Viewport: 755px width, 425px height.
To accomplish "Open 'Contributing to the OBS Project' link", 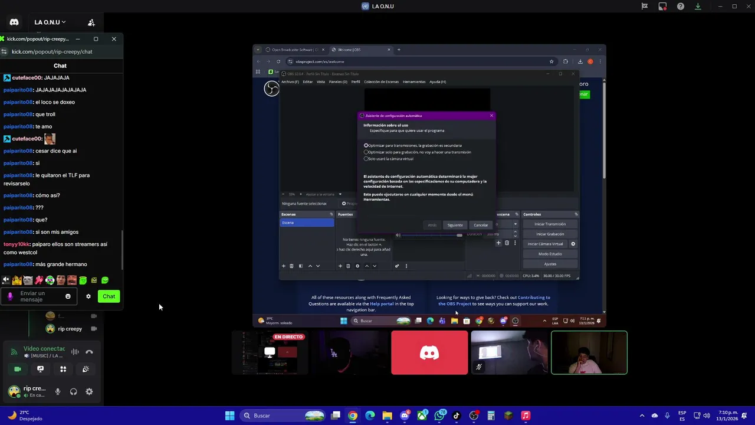I will [494, 300].
